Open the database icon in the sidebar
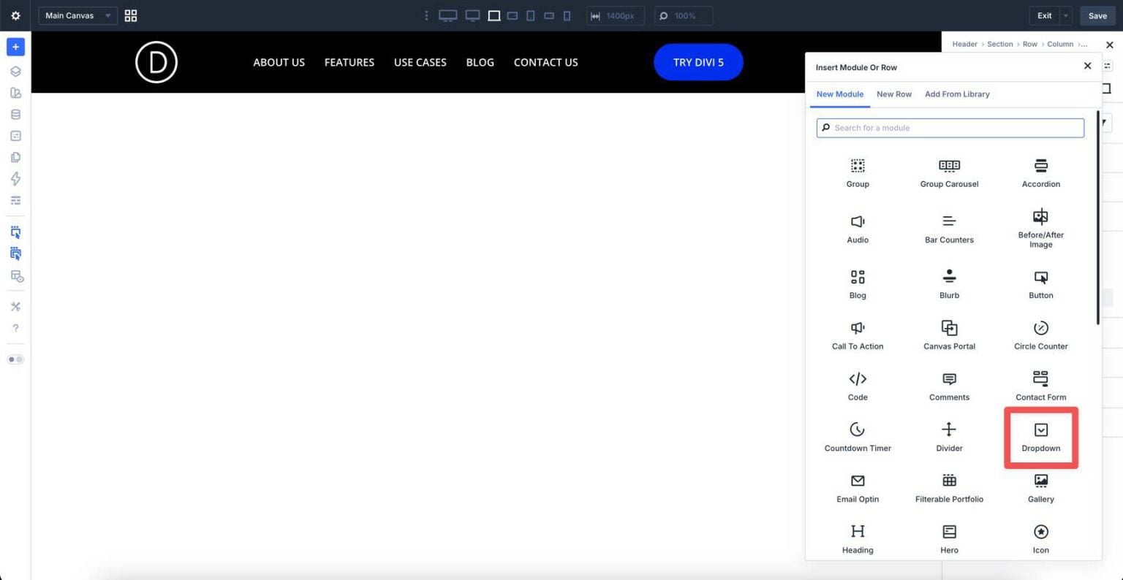 click(15, 115)
